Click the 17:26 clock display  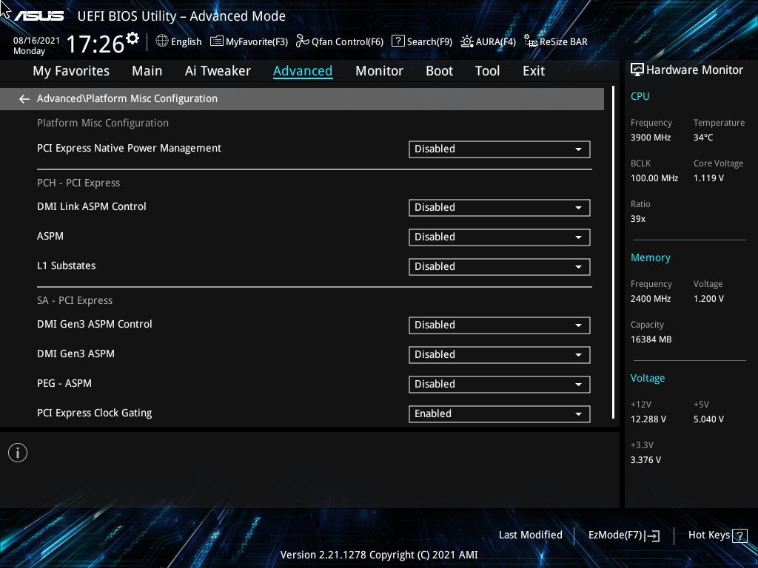(x=95, y=44)
